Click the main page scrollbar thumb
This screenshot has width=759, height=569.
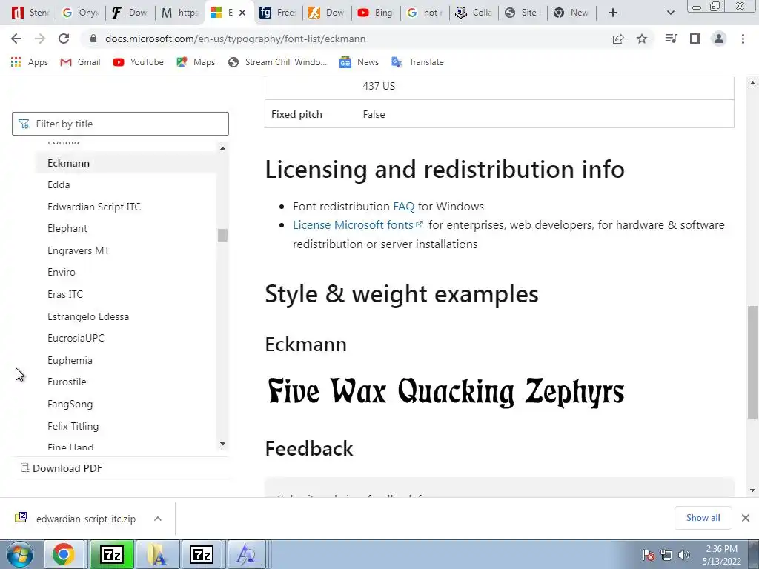pyautogui.click(x=753, y=362)
